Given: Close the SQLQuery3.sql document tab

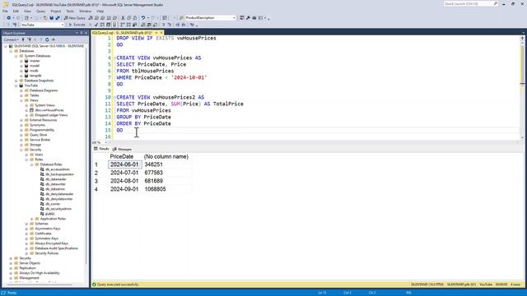Looking at the screenshot, I should [x=161, y=33].
